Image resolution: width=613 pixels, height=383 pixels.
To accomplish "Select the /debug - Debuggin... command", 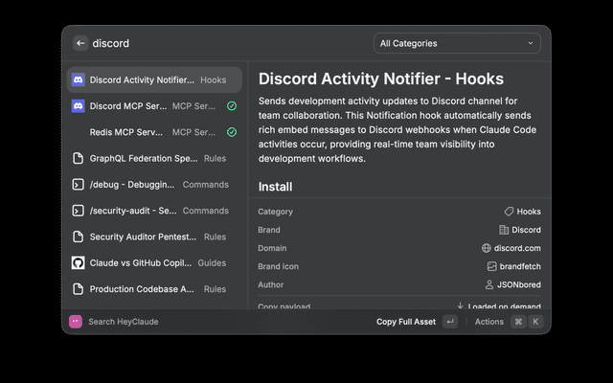I will coord(154,185).
